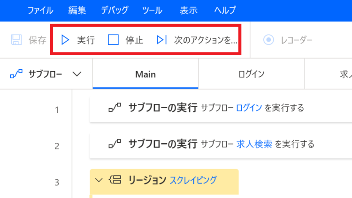Click the Run (実行) play icon
Image resolution: width=352 pixels, height=198 pixels.
[x=65, y=40]
